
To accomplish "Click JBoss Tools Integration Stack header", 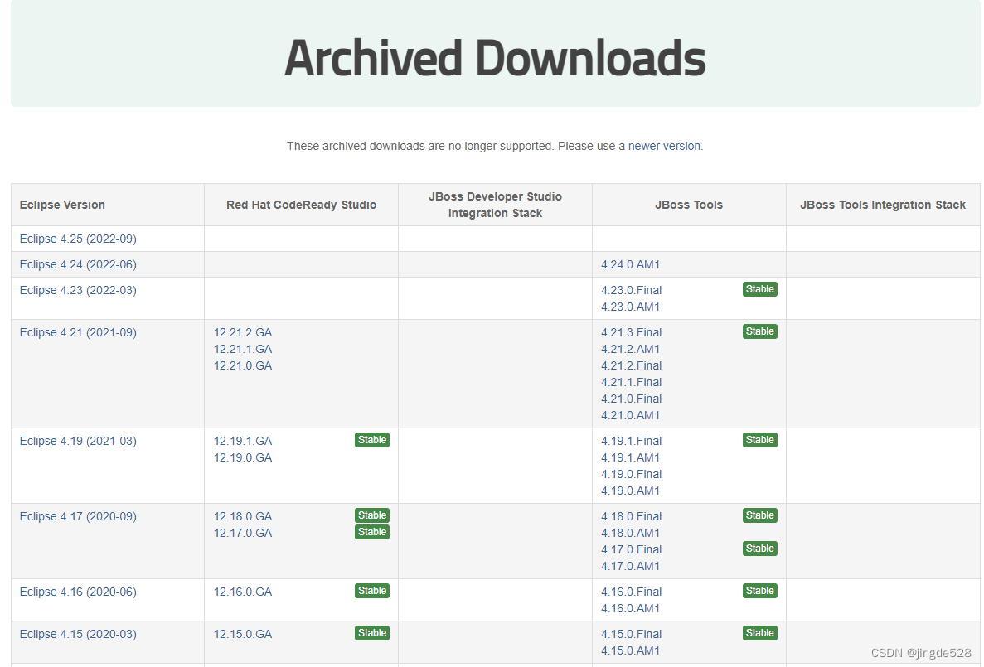I will tap(882, 205).
